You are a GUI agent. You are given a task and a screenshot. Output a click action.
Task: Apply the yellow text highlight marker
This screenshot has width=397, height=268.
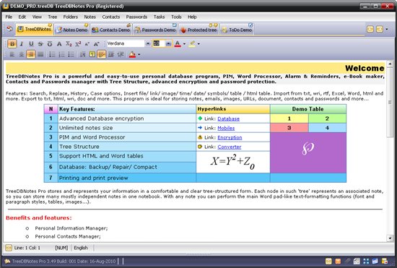(x=192, y=44)
